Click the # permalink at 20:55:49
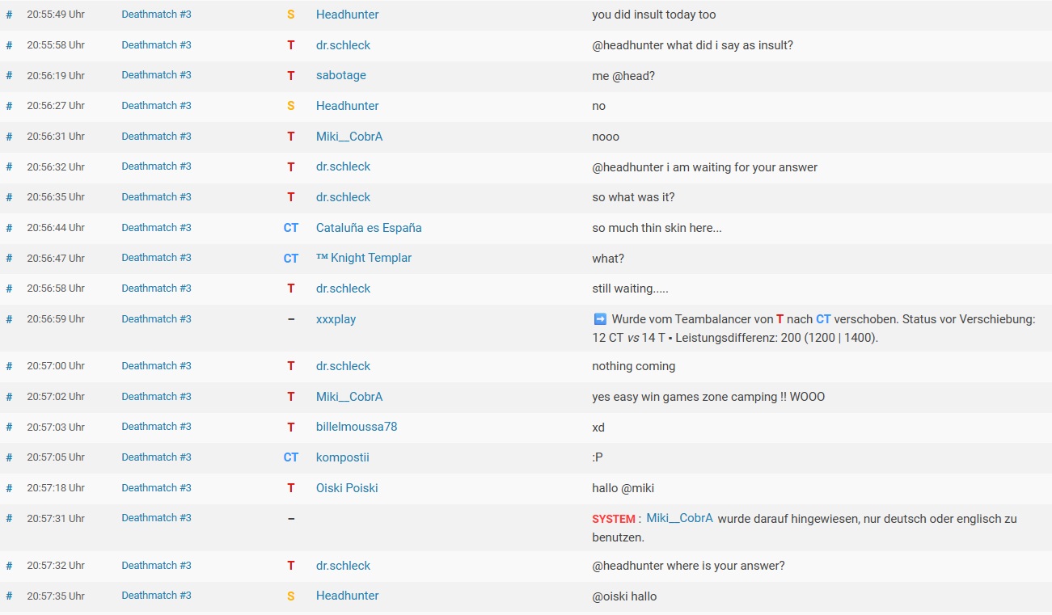This screenshot has height=615, width=1052. tap(9, 15)
